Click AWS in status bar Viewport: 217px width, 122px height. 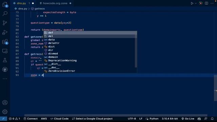[x=44, y=119]
